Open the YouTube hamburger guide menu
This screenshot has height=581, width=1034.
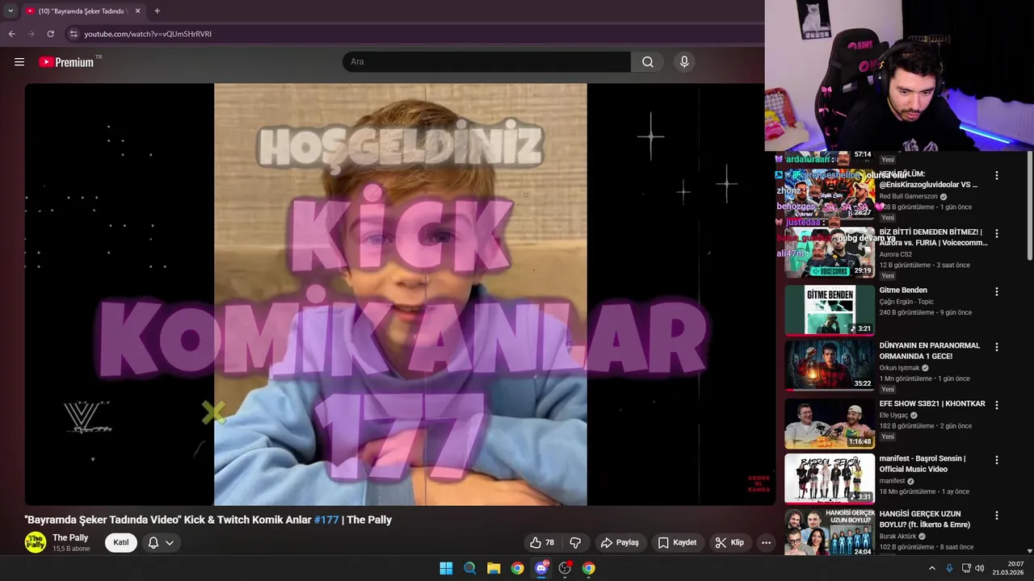tap(19, 62)
